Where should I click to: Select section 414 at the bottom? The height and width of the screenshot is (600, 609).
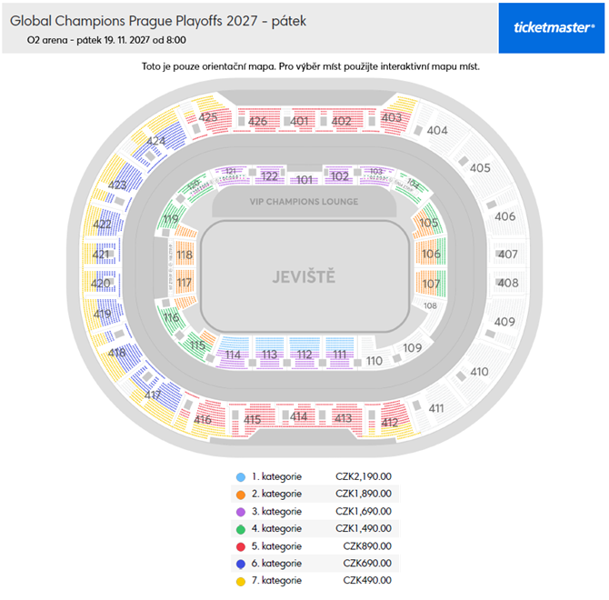(x=298, y=415)
